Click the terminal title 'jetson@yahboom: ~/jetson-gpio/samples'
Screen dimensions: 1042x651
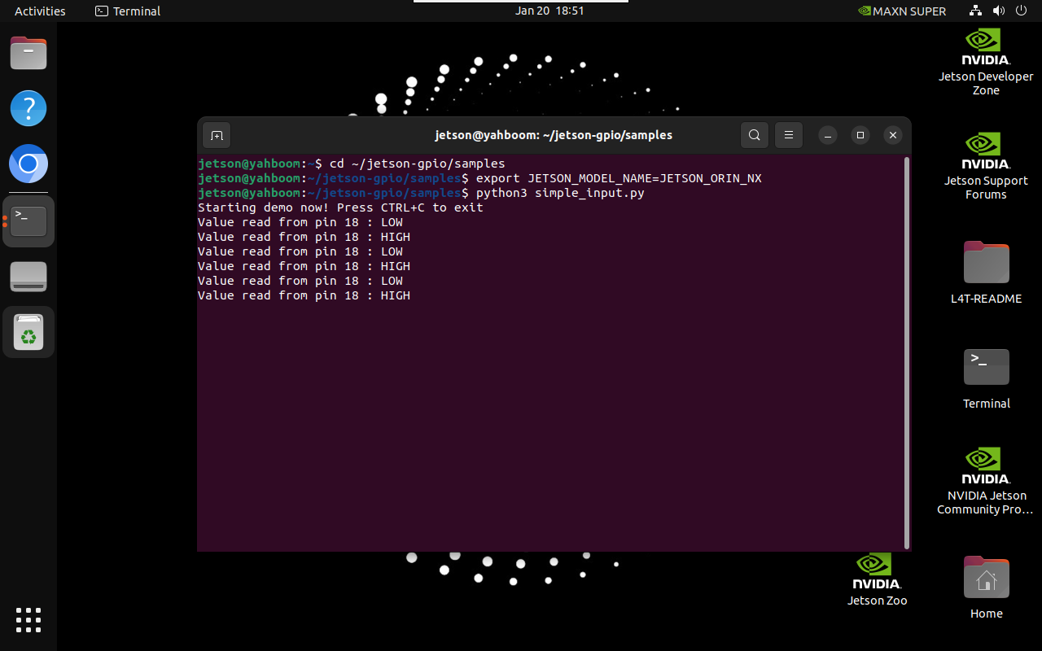pos(554,135)
